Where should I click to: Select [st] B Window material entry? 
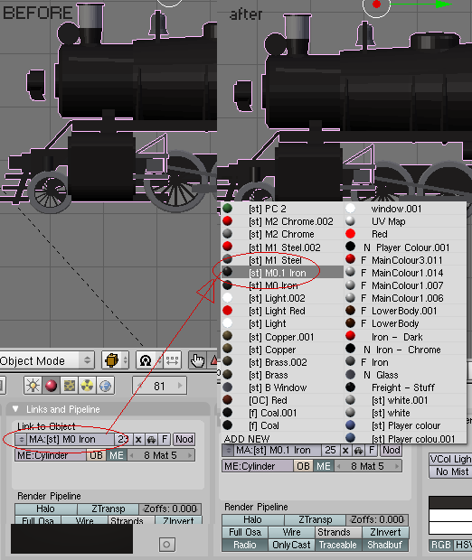282,387
